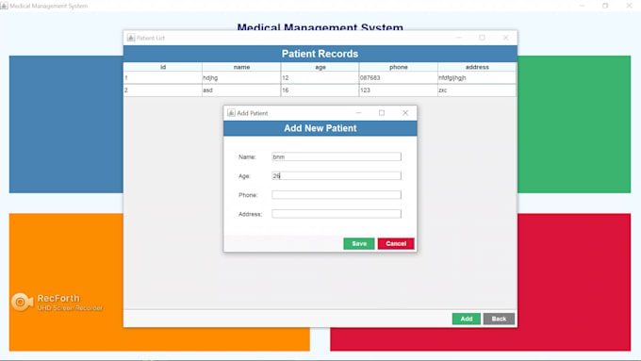The width and height of the screenshot is (641, 361).
Task: Click the Address input field
Action: [x=337, y=214]
